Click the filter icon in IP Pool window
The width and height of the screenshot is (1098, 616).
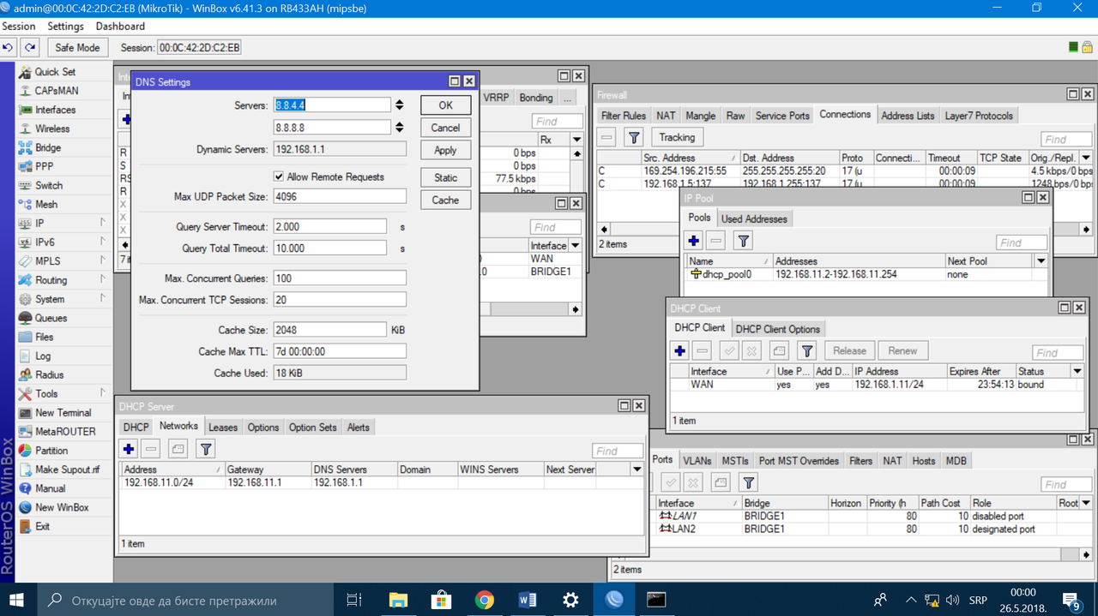pyautogui.click(x=743, y=242)
